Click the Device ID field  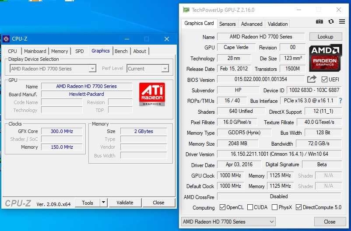click(x=314, y=90)
